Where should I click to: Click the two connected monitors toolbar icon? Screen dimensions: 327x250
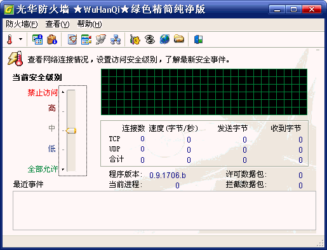pos(100,39)
